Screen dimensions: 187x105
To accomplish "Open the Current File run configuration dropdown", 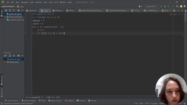I will coord(151,6).
